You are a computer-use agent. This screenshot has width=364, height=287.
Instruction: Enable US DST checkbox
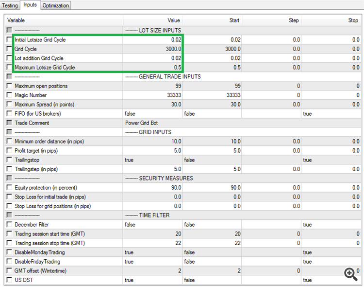tap(9, 280)
